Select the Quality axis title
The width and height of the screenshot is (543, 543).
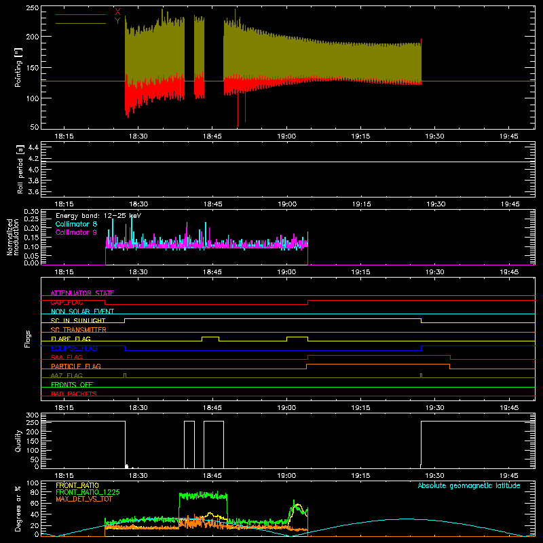coord(18,441)
